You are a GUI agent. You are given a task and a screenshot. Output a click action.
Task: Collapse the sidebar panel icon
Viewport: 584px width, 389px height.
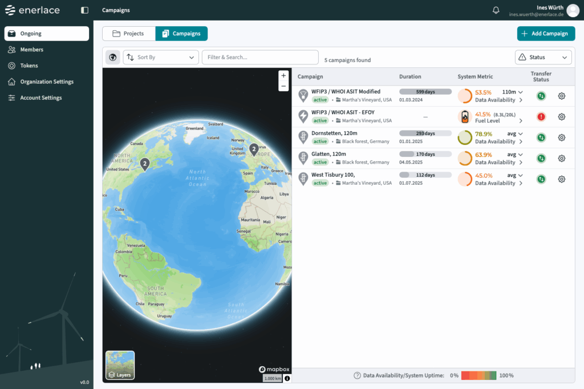pos(85,10)
